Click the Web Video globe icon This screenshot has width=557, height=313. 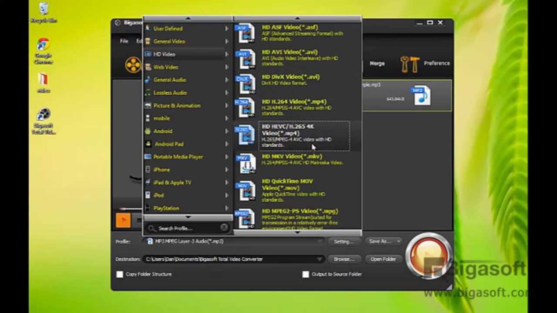pos(148,67)
